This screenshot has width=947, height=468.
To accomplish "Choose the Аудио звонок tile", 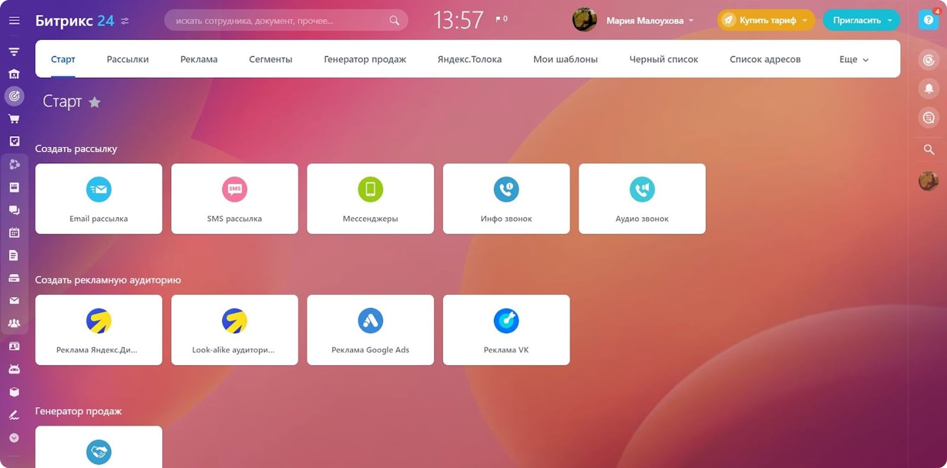I will click(x=642, y=199).
